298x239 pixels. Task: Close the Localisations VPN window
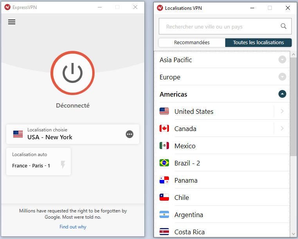pos(288,8)
